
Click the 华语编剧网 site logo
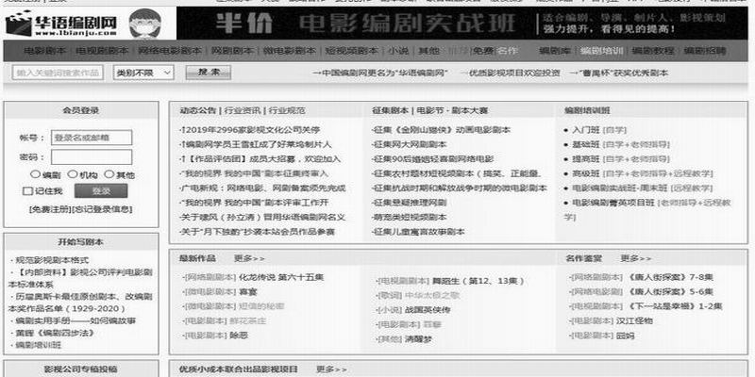(x=61, y=25)
